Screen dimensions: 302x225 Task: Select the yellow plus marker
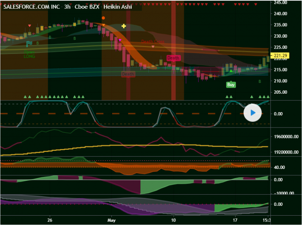(x=123, y=26)
